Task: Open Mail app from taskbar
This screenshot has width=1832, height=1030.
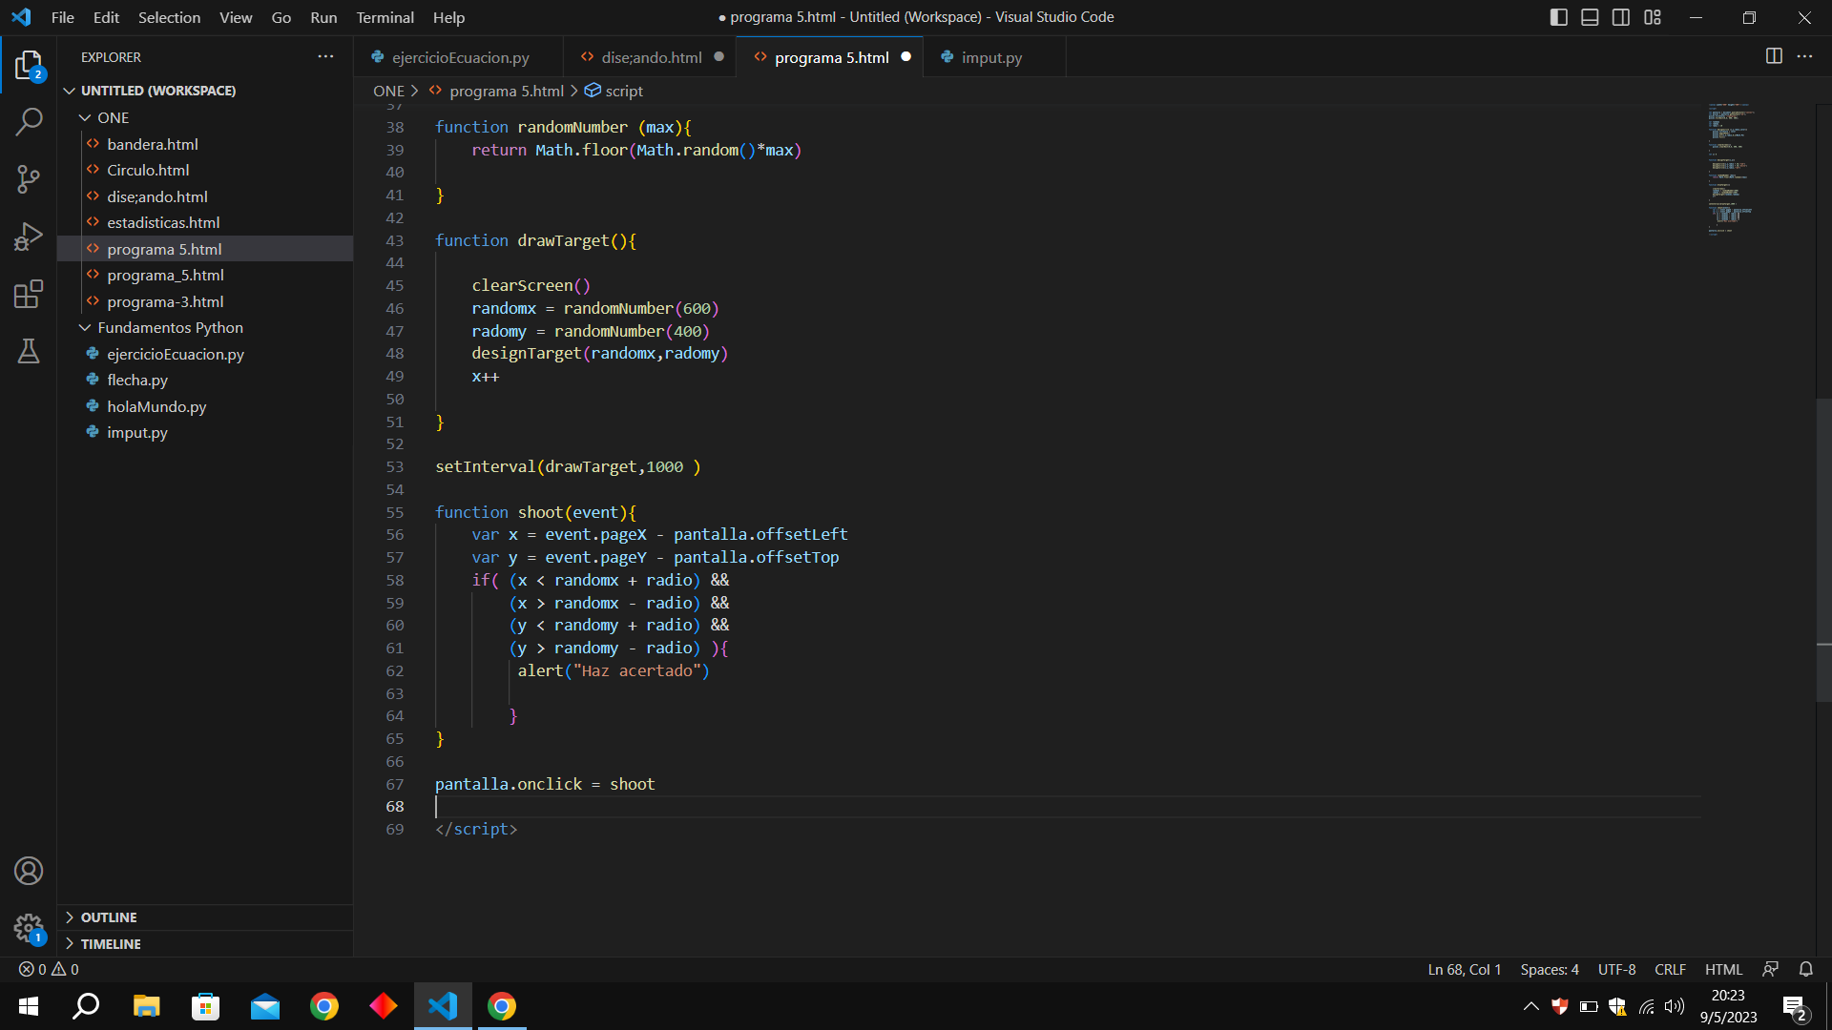Action: point(265,1006)
